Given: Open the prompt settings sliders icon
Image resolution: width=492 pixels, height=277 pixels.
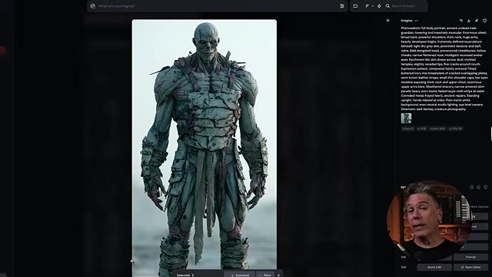Looking at the screenshot, I should 342,6.
